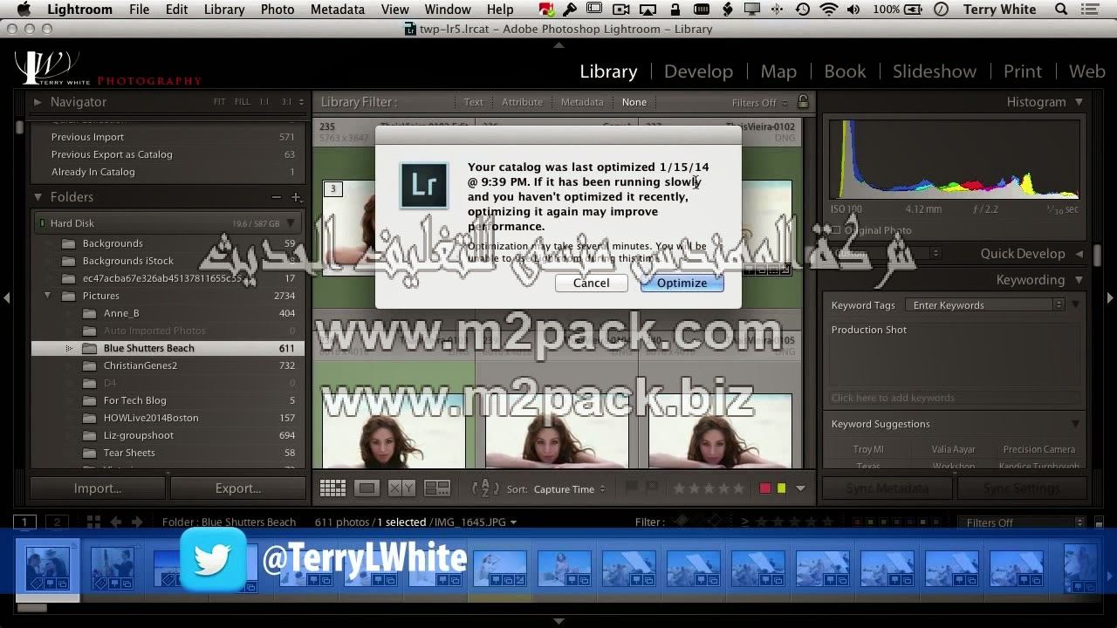Click the remove folder minus icon

click(277, 197)
